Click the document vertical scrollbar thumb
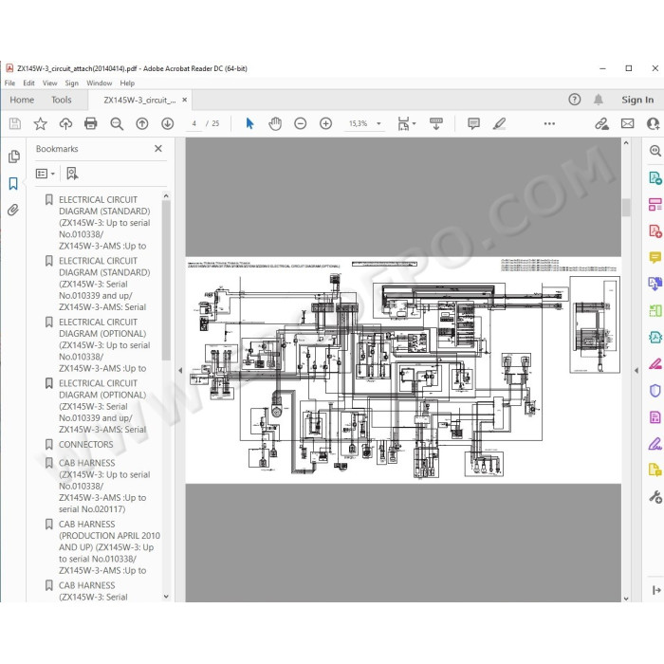The height and width of the screenshot is (664, 664). [x=626, y=208]
